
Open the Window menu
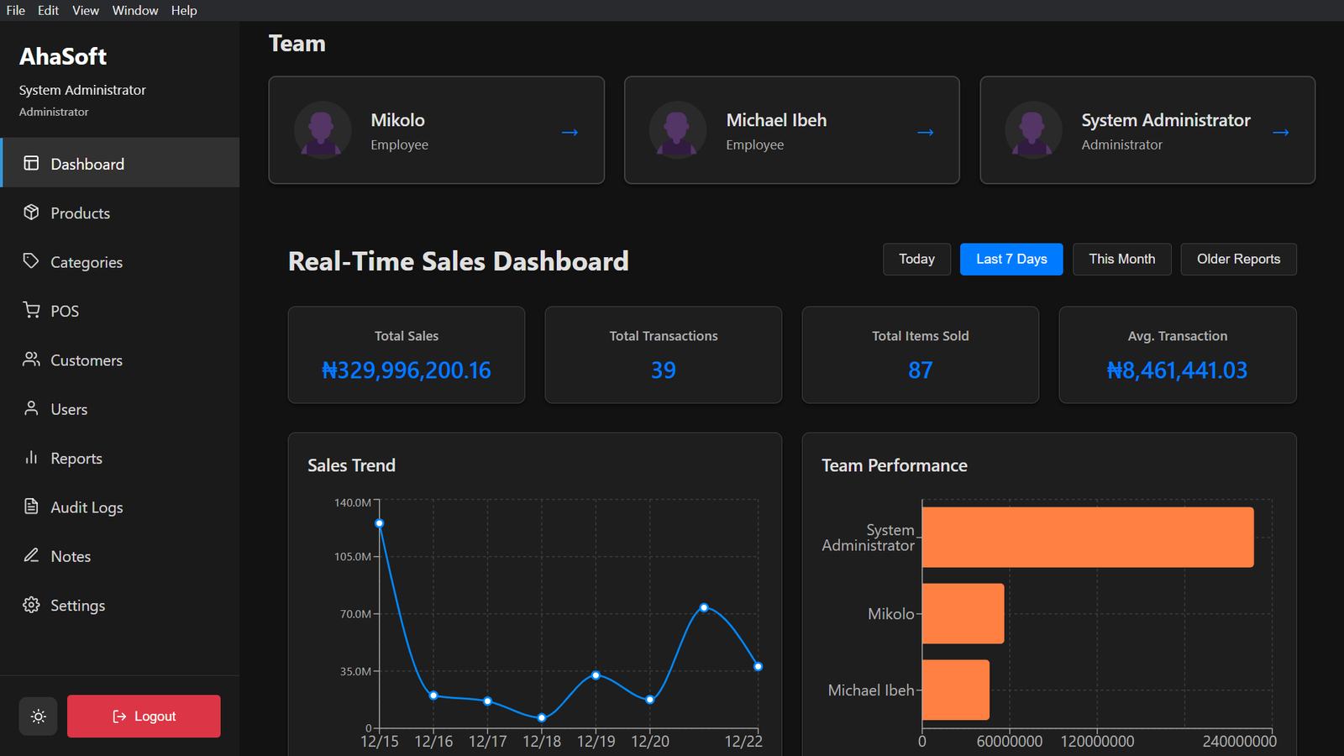[x=134, y=10]
